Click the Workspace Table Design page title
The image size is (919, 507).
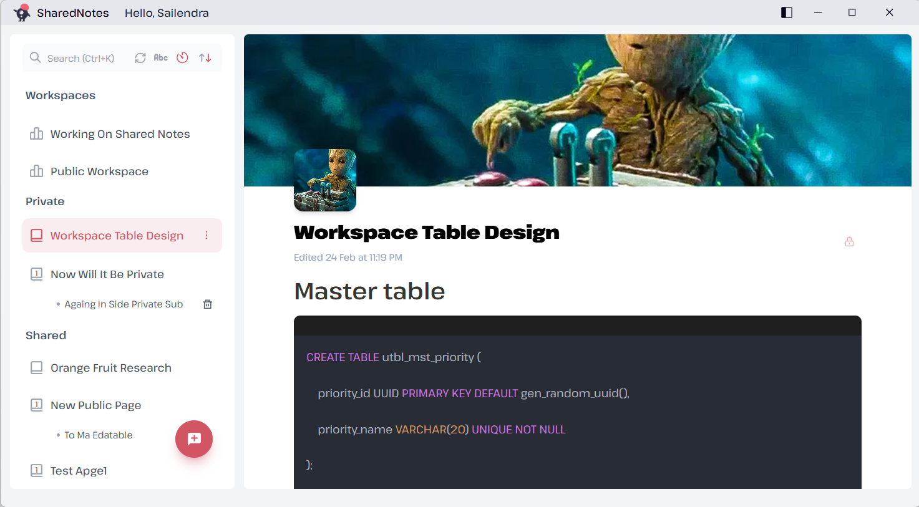click(x=427, y=232)
